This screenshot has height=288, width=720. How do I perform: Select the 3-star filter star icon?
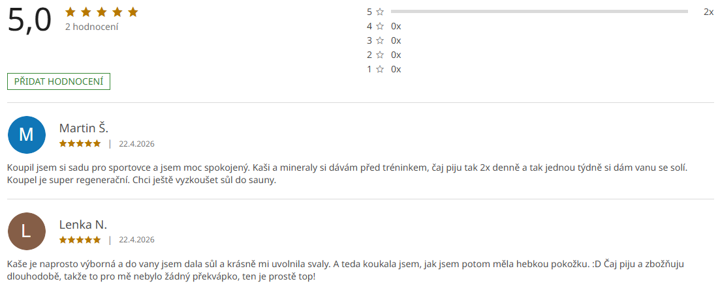point(380,40)
